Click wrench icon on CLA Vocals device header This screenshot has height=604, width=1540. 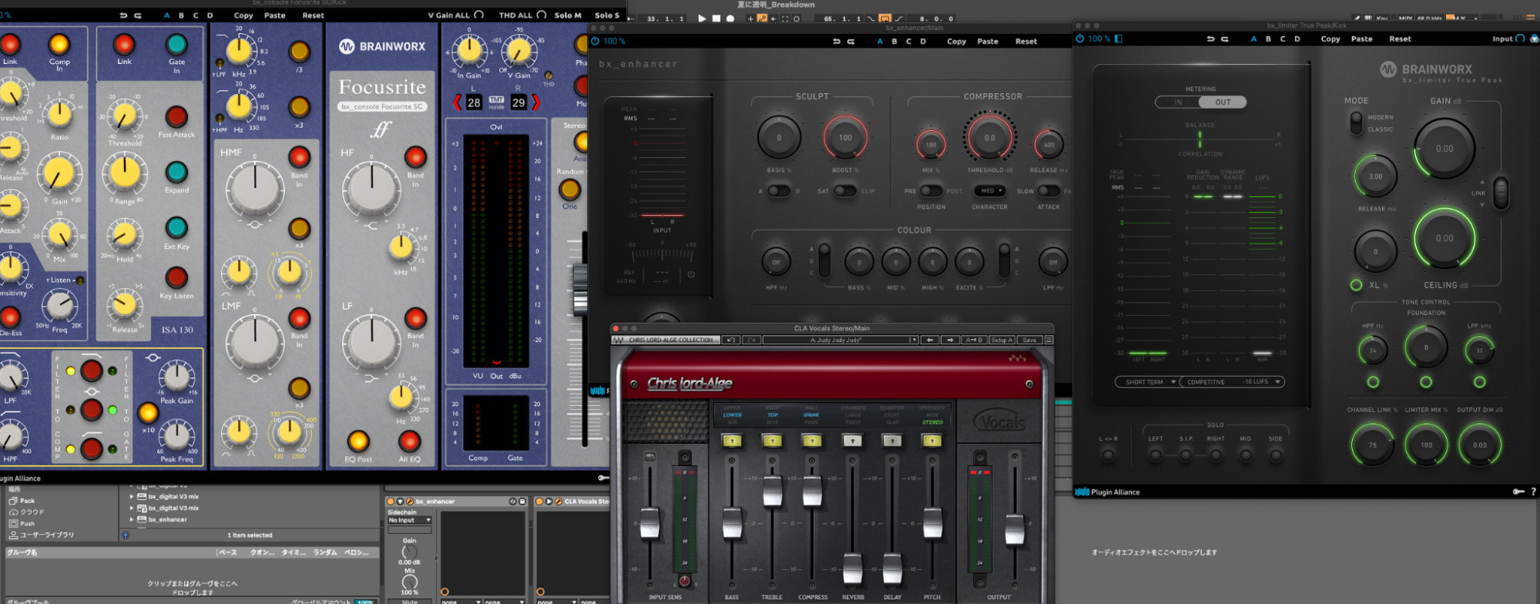559,502
